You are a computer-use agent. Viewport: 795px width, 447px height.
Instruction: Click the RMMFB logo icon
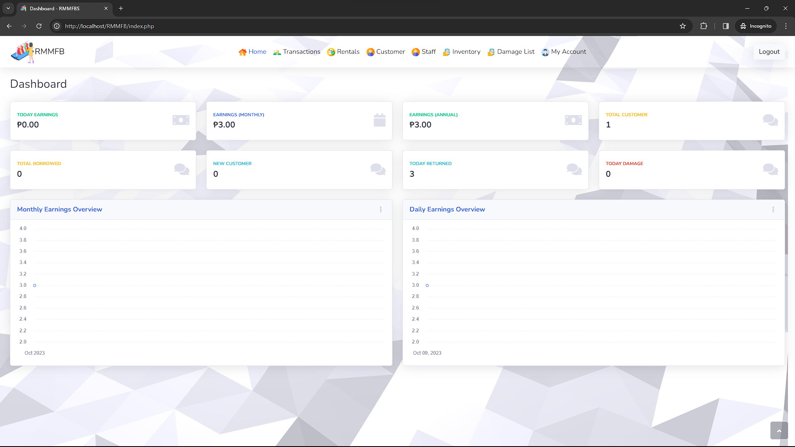[x=22, y=52]
